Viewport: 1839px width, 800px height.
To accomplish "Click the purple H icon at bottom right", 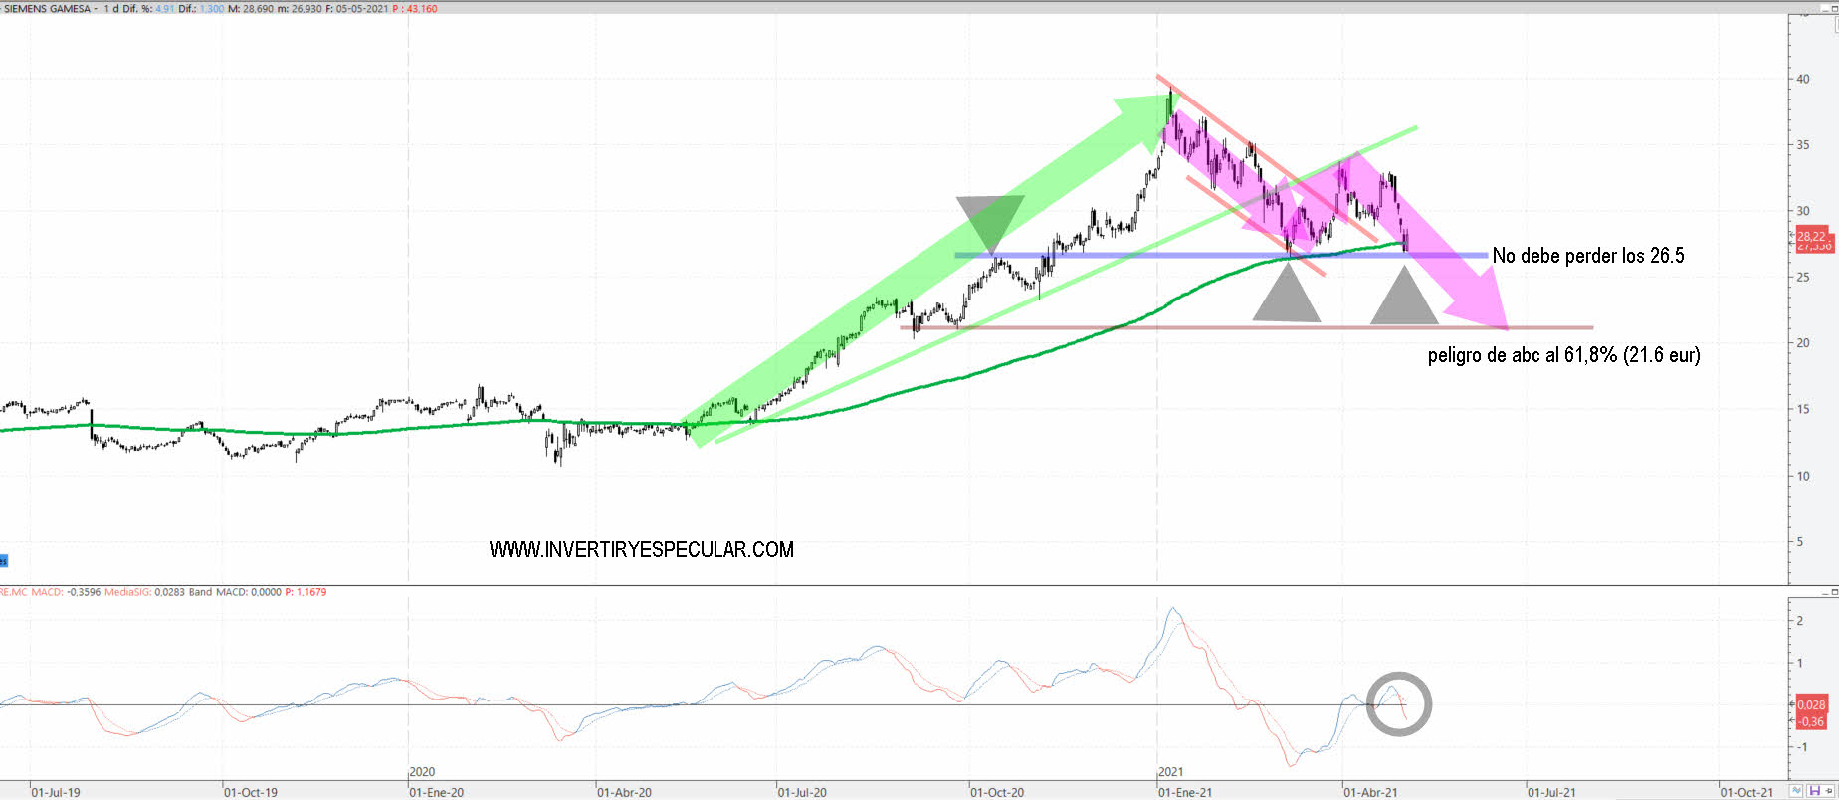I will coord(1814,791).
